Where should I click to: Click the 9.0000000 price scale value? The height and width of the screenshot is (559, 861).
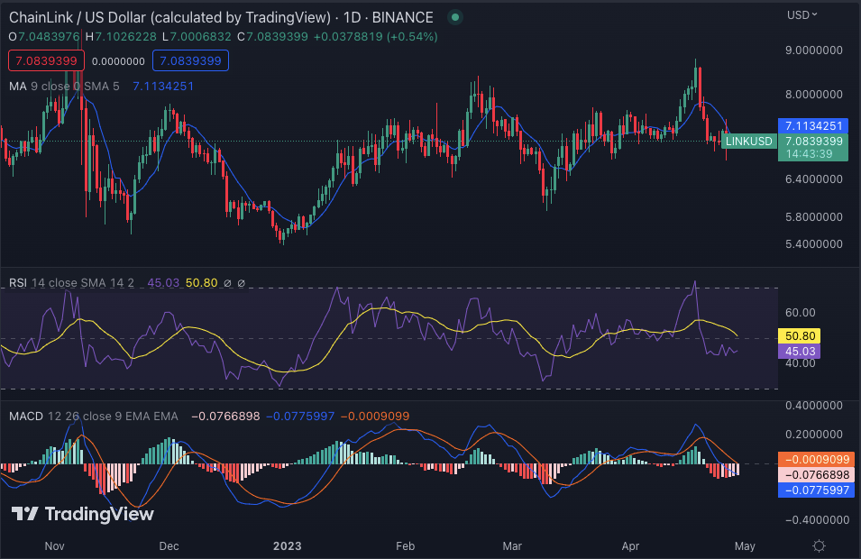(x=814, y=50)
